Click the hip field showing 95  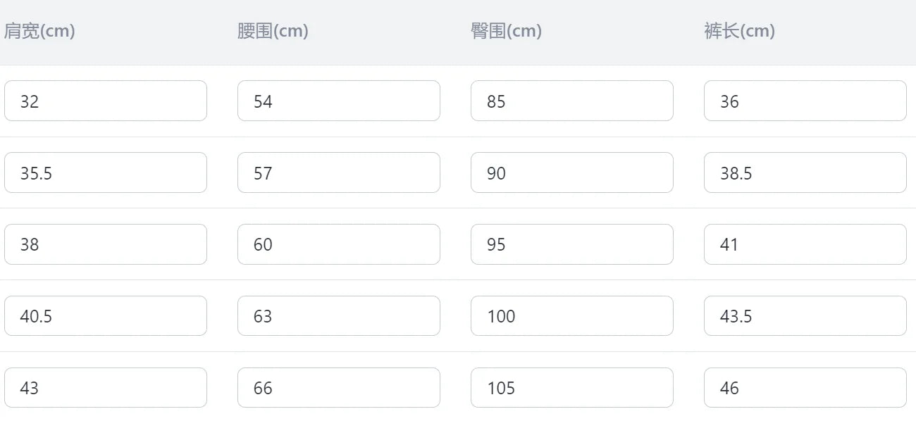[x=572, y=244]
